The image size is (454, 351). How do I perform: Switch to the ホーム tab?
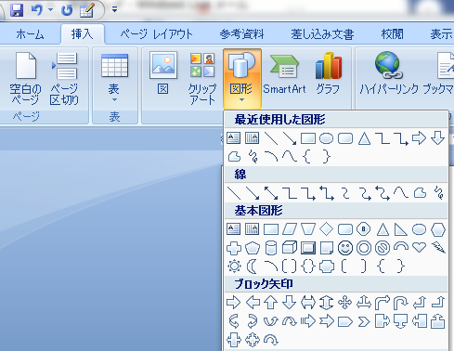tap(30, 34)
